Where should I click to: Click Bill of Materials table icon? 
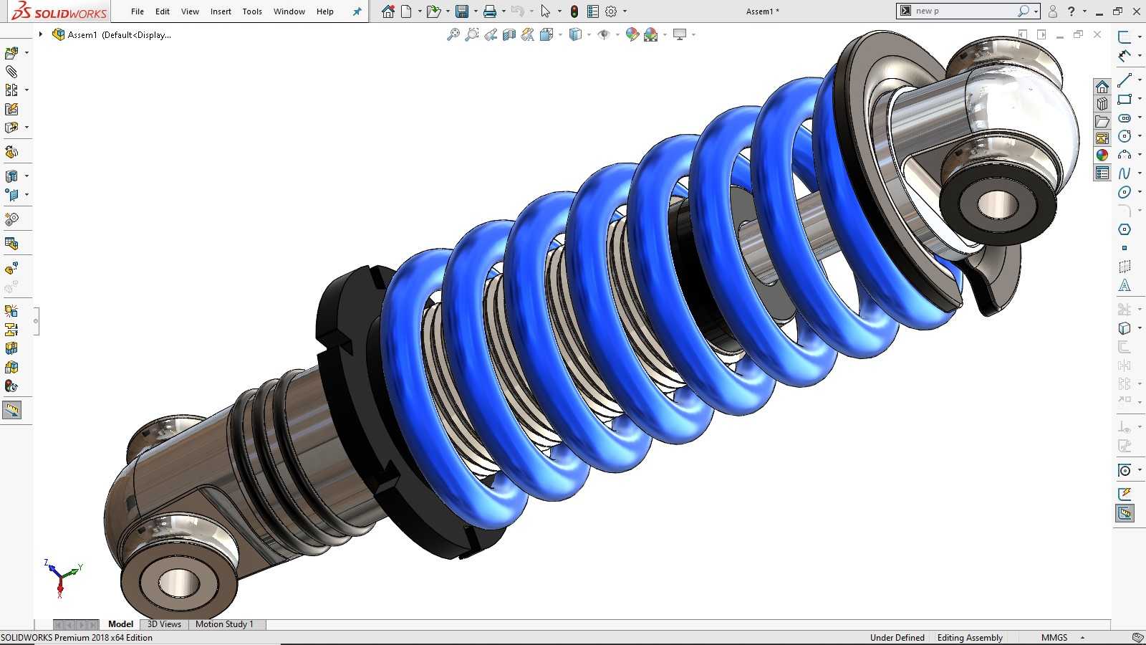click(x=11, y=244)
